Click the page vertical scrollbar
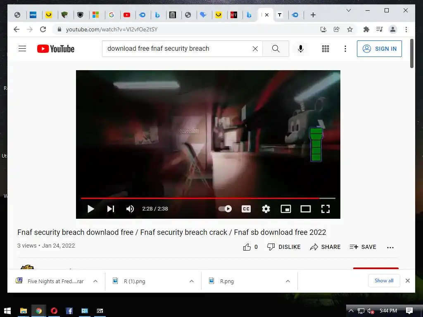Screen dimensions: 423x317 (x=412, y=53)
